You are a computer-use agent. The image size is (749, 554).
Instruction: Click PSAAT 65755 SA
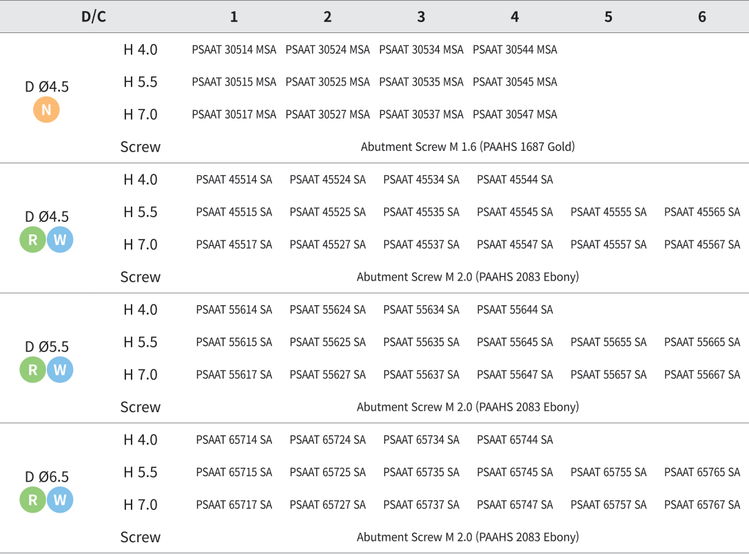pyautogui.click(x=608, y=472)
